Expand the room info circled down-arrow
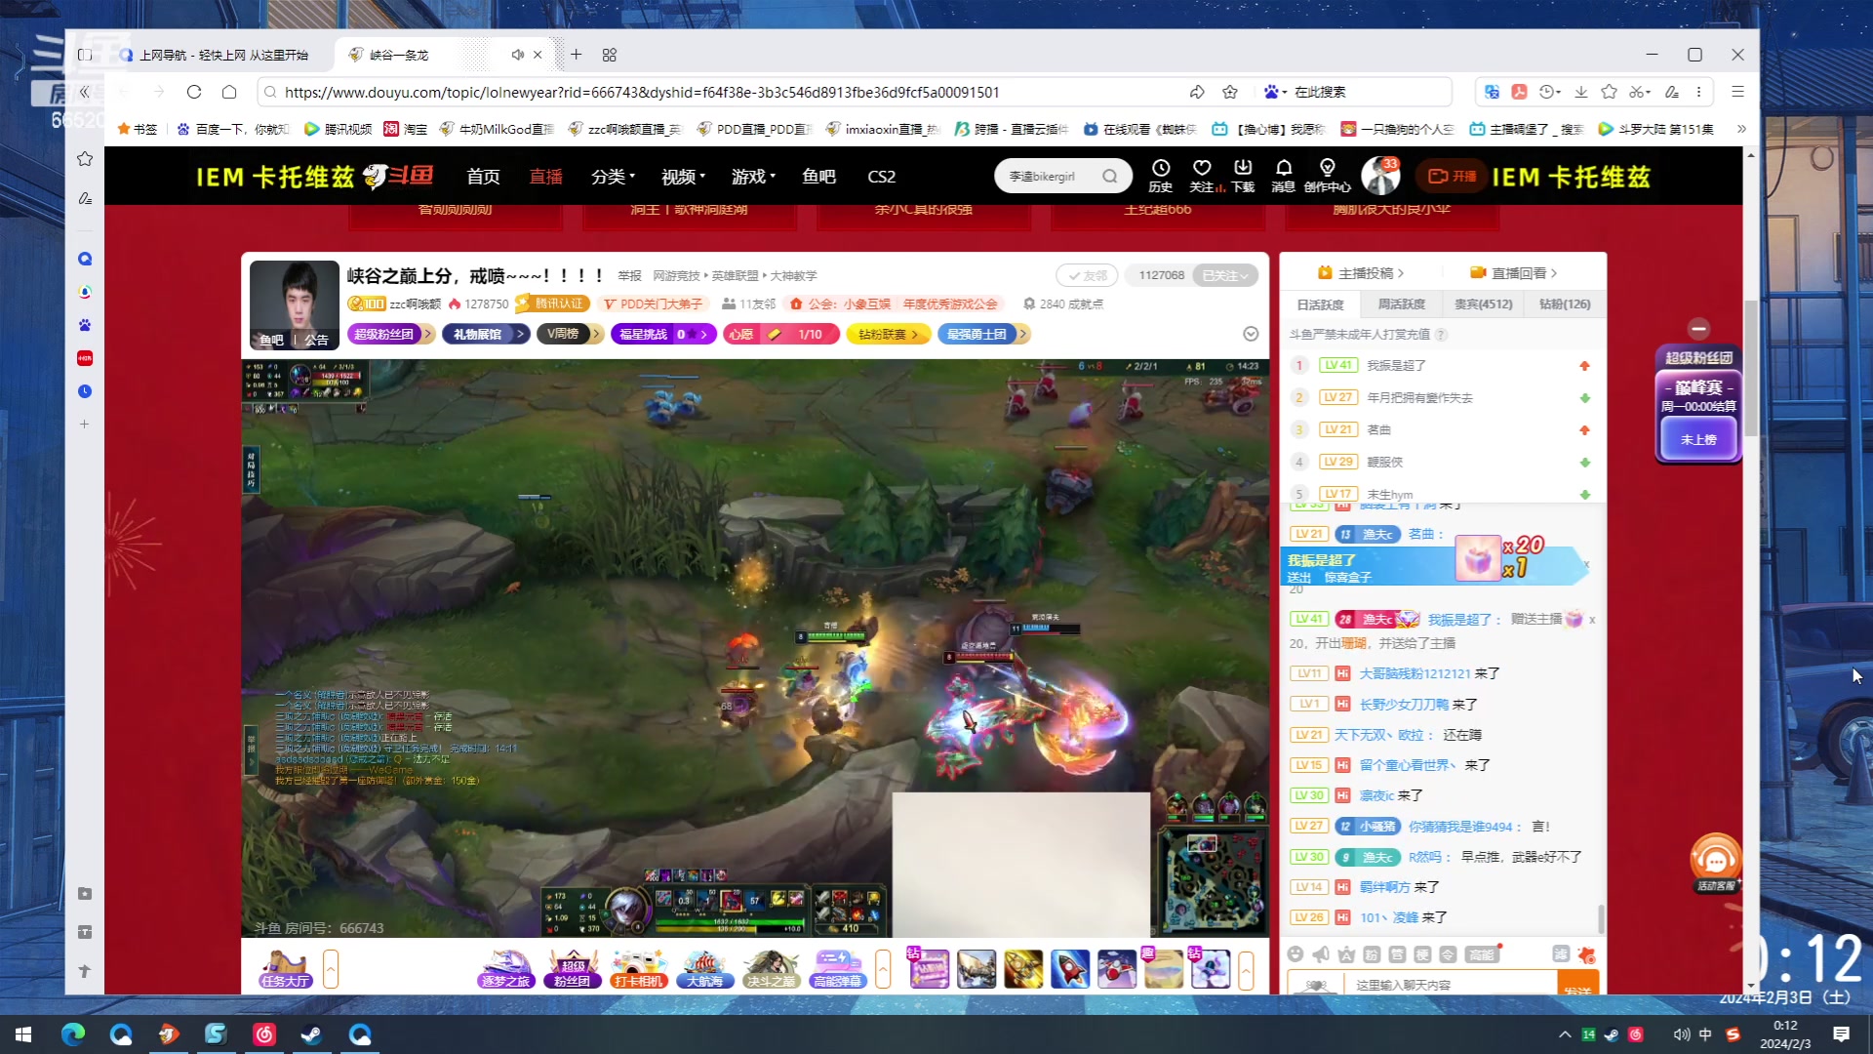 coord(1251,334)
